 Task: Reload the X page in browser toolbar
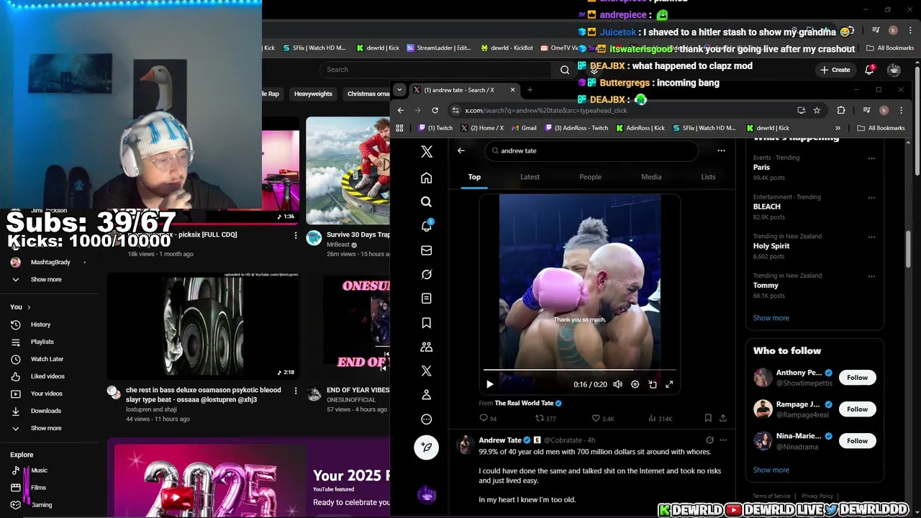pos(435,110)
